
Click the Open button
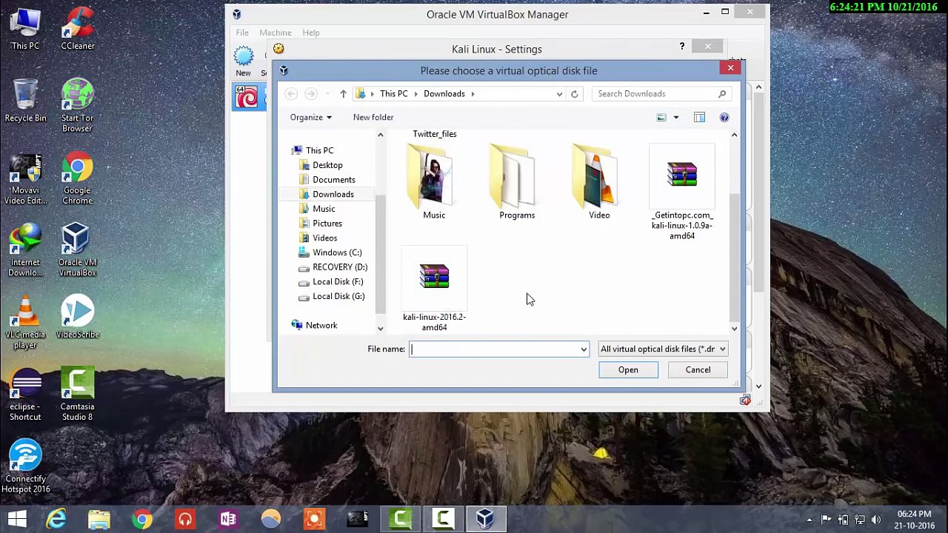coord(628,369)
